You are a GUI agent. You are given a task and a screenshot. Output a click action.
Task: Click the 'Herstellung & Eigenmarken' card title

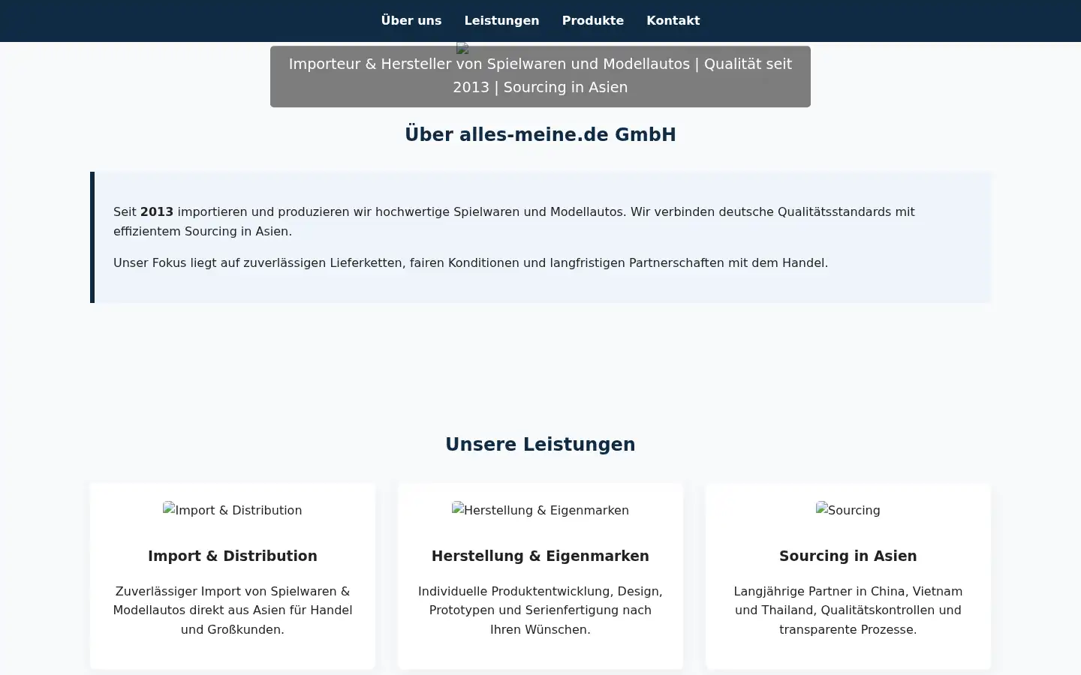pos(540,556)
